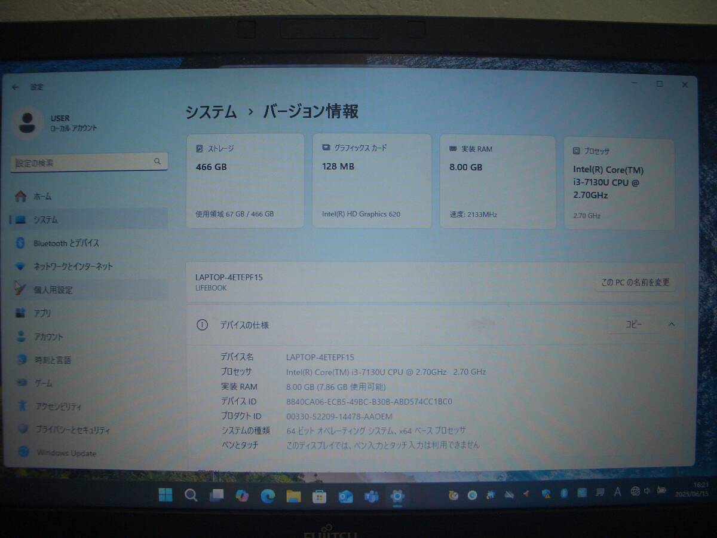The width and height of the screenshot is (717, 538).
Task: Click このPCの名前を変更 button
Action: (635, 282)
